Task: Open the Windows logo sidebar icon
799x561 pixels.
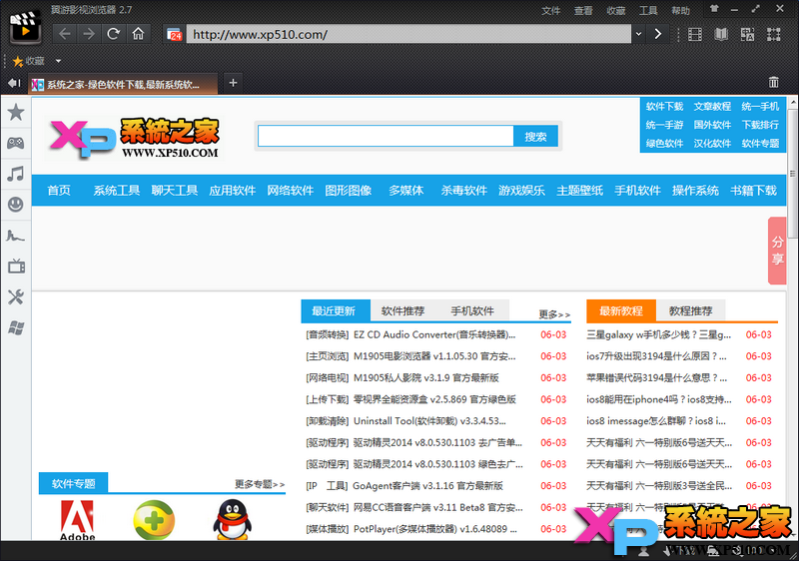Action: [x=16, y=327]
